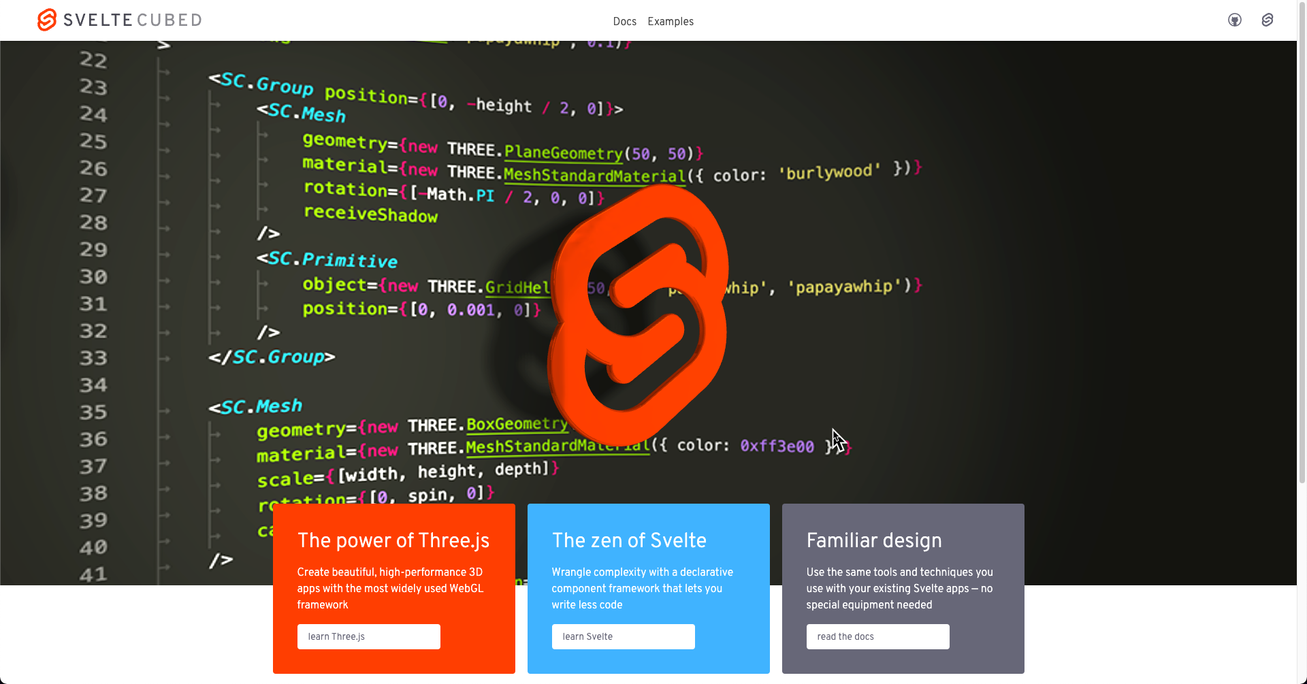Image resolution: width=1307 pixels, height=684 pixels.
Task: Click the learn Svelte button
Action: click(624, 636)
